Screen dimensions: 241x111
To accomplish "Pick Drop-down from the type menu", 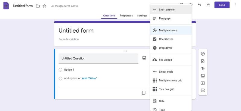I will pyautogui.click(x=171, y=48).
